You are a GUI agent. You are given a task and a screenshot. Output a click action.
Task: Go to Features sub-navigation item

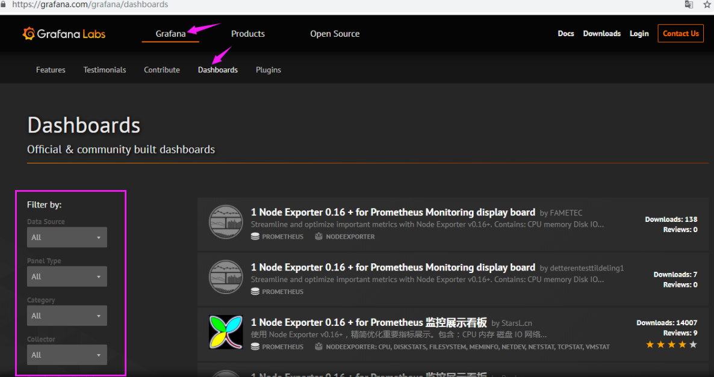pyautogui.click(x=51, y=70)
